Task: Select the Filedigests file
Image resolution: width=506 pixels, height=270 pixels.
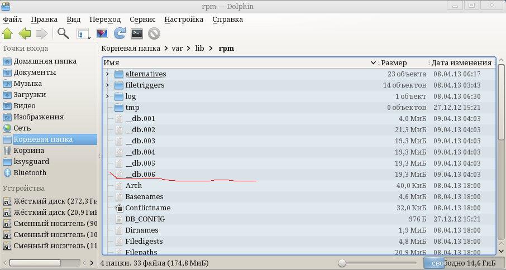Action: click(x=144, y=242)
